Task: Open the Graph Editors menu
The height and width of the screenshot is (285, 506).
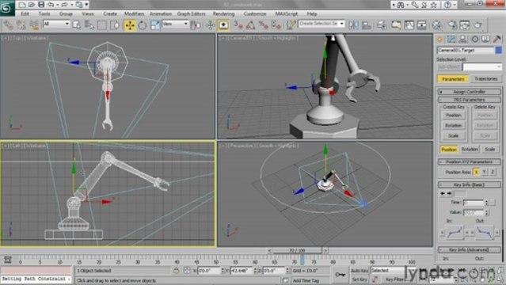Action: pos(191,14)
